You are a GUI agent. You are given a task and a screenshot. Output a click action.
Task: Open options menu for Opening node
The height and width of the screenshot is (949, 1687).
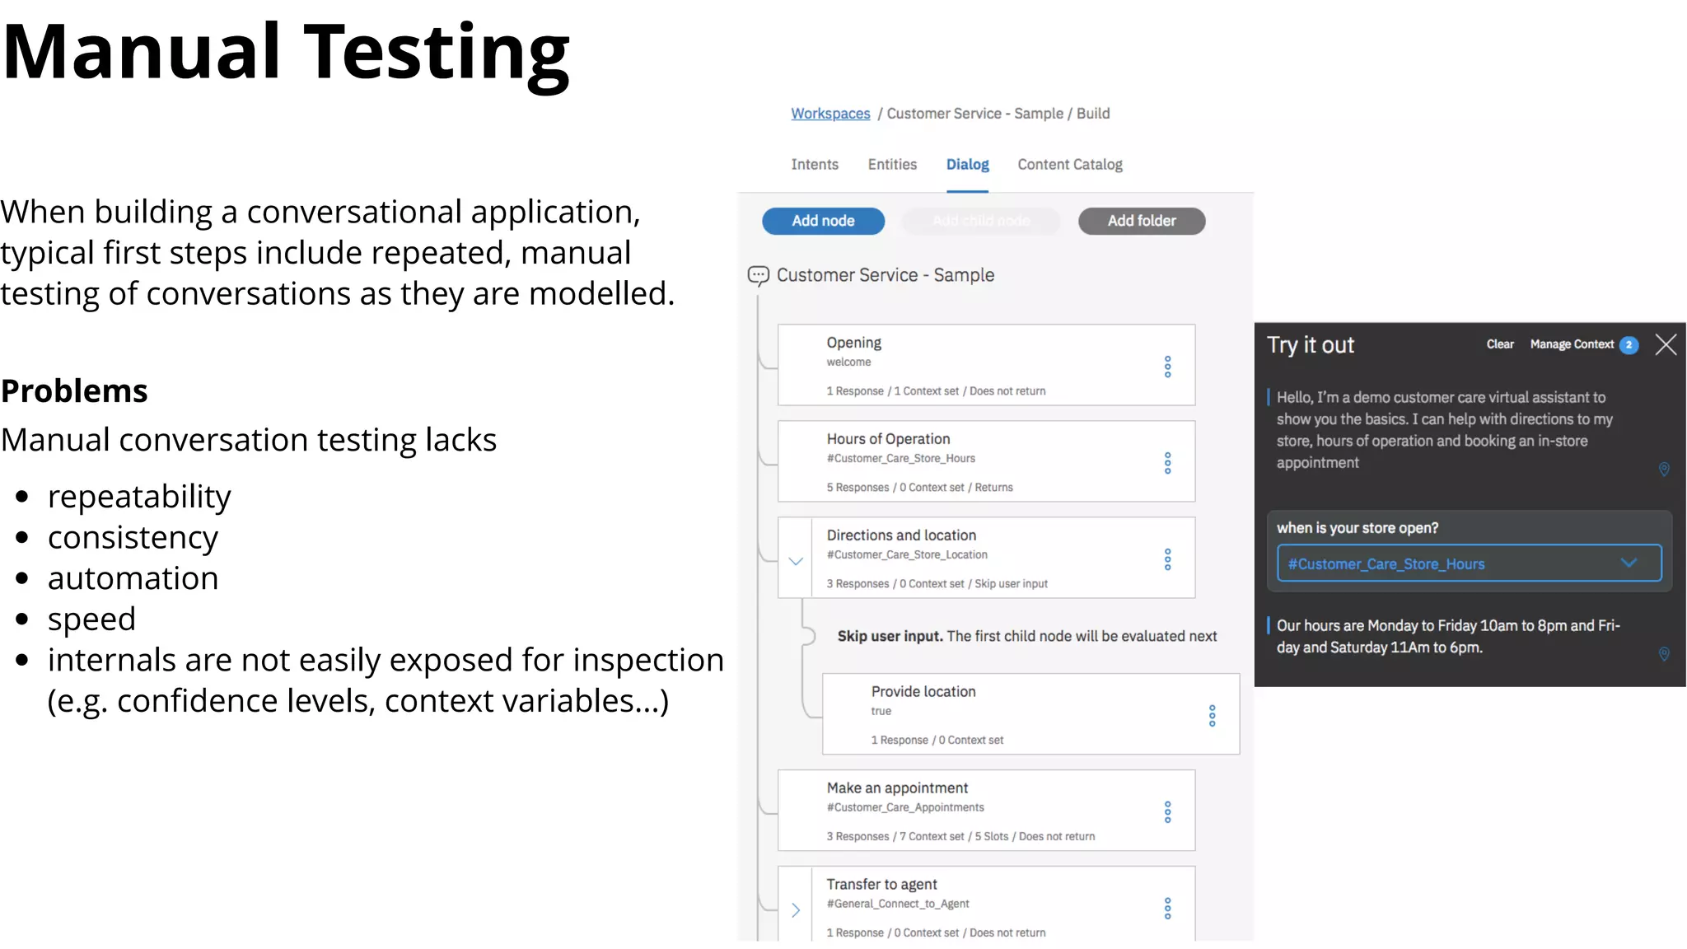(1167, 367)
